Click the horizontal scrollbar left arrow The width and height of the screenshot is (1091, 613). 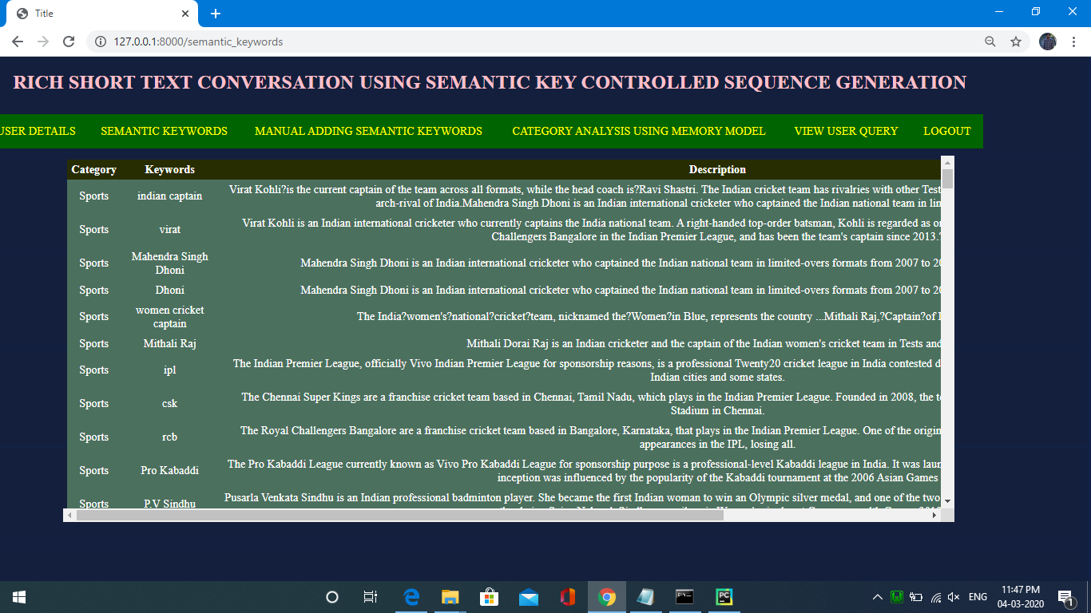point(70,515)
